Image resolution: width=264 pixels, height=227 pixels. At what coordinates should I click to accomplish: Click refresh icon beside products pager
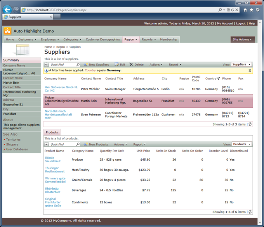click(250, 212)
